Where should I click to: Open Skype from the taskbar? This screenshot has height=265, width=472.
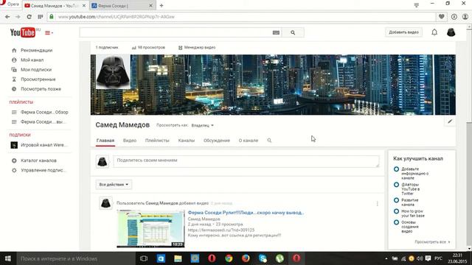point(263,258)
